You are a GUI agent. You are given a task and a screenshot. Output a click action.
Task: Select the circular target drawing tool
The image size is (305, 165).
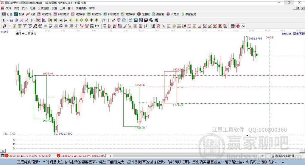[61, 26]
